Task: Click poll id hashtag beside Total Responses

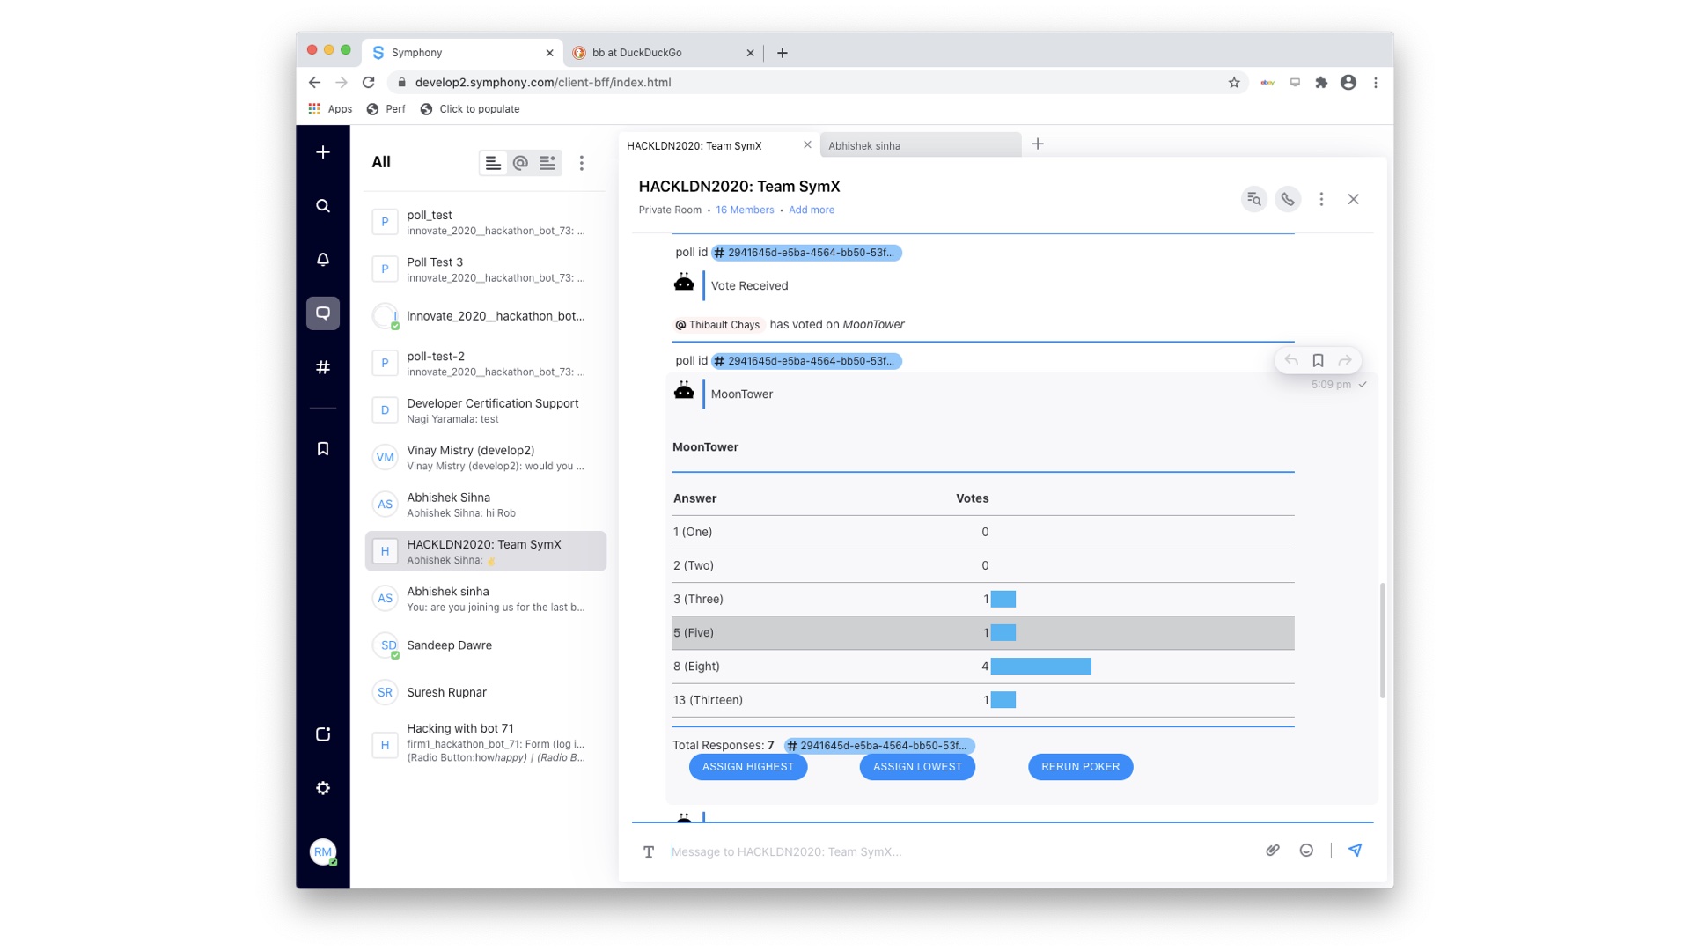Action: click(x=879, y=746)
